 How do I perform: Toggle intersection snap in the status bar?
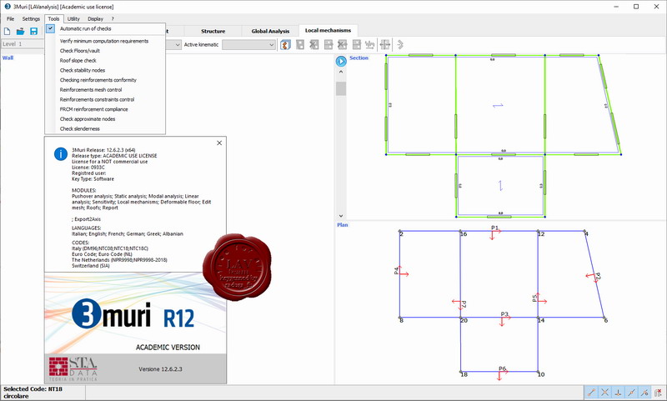coord(604,393)
